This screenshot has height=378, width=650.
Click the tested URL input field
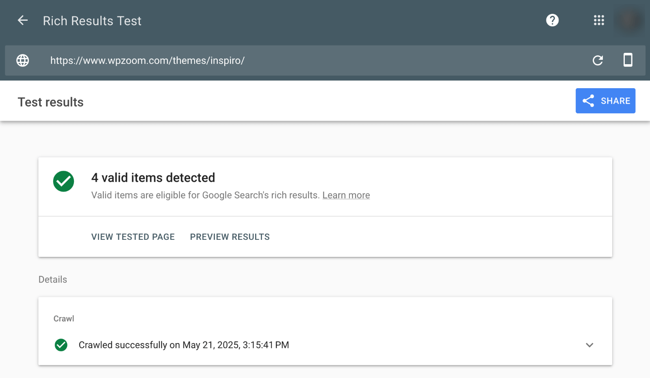(x=284, y=61)
